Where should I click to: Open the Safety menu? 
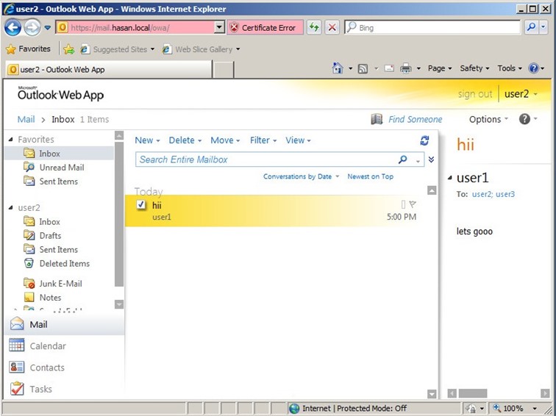click(474, 68)
